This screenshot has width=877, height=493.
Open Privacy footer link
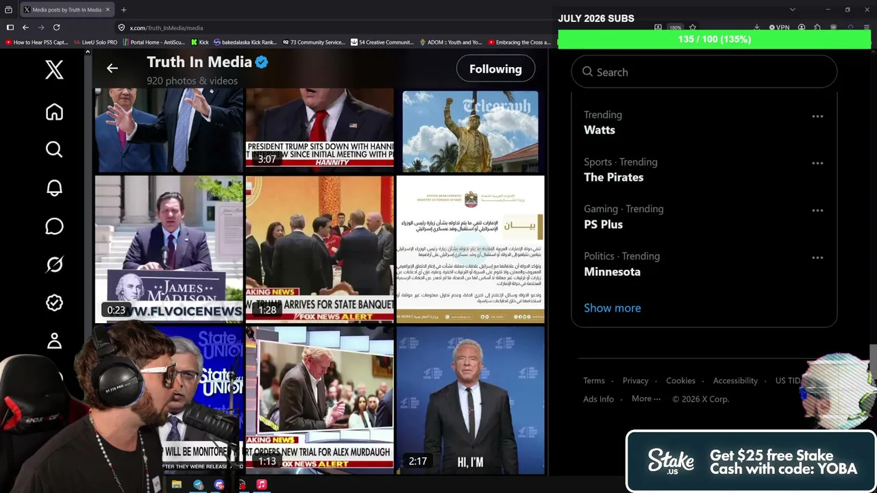tap(635, 381)
